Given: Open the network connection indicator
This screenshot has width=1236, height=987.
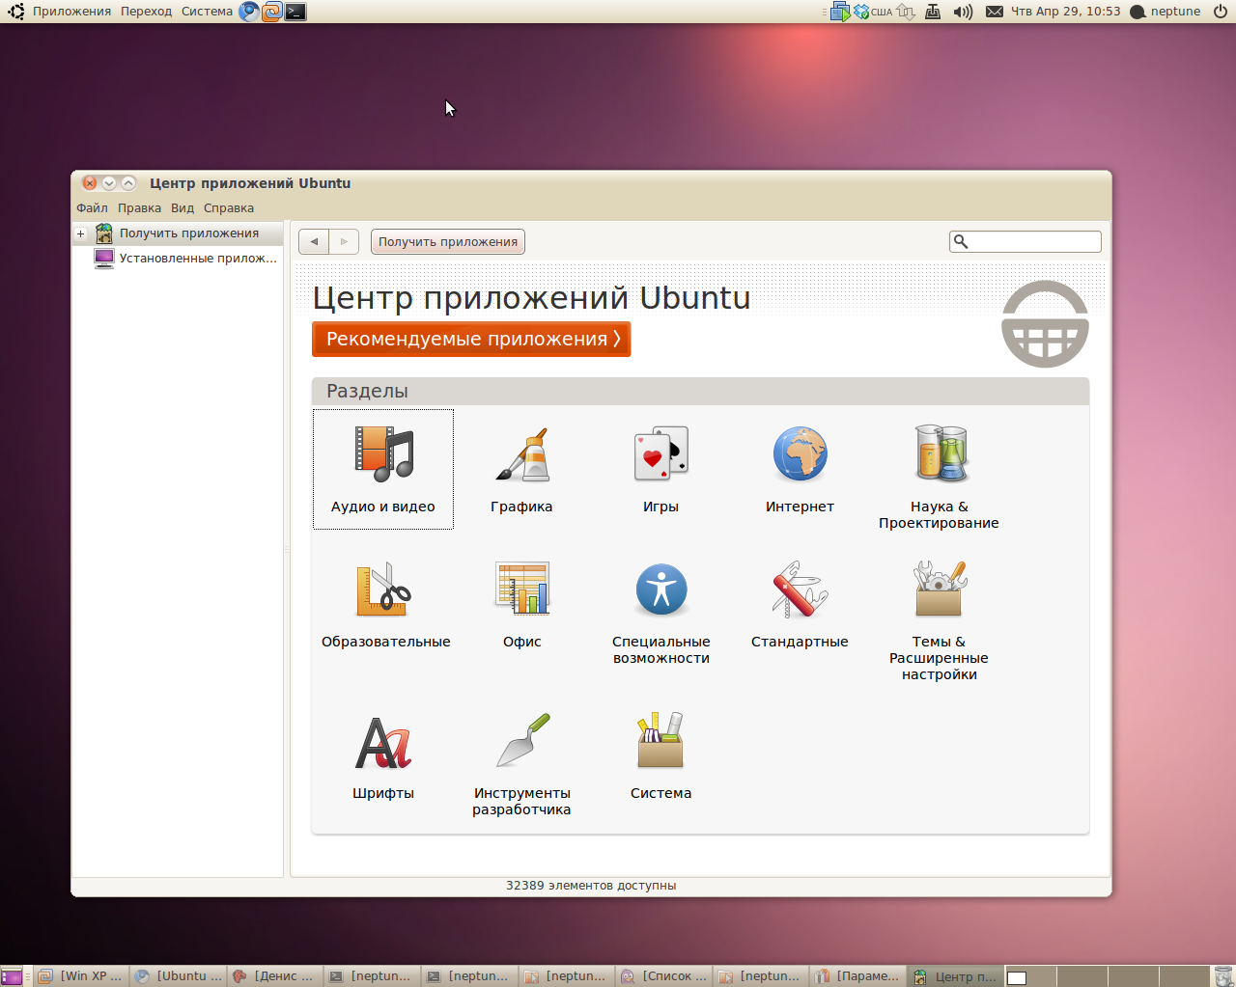Looking at the screenshot, I should point(906,12).
